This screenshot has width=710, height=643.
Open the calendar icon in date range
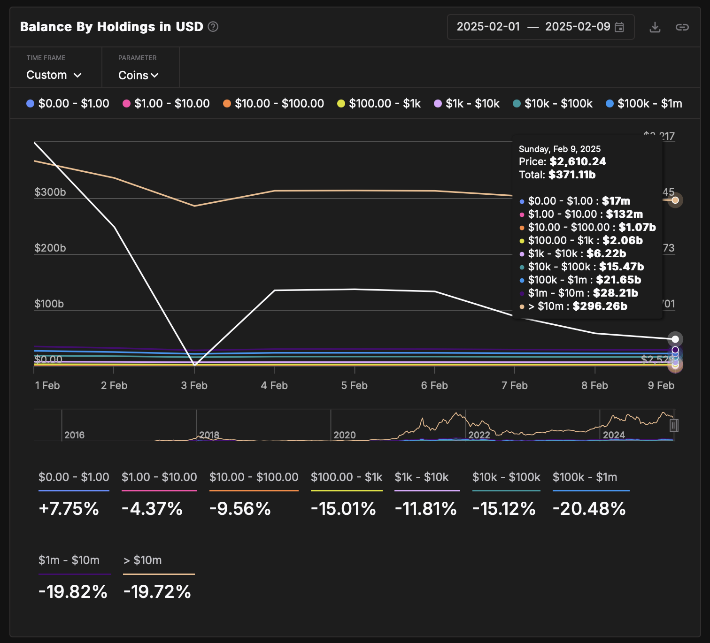click(619, 27)
